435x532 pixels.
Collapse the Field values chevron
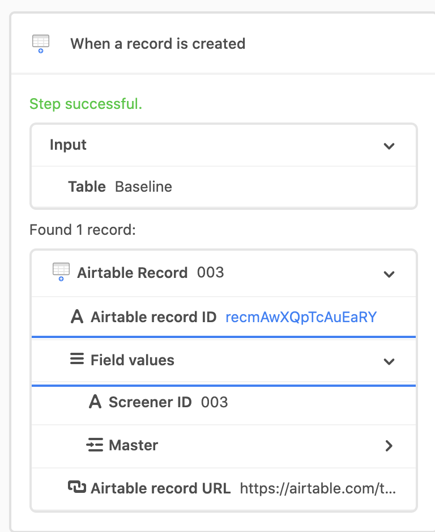click(x=389, y=362)
